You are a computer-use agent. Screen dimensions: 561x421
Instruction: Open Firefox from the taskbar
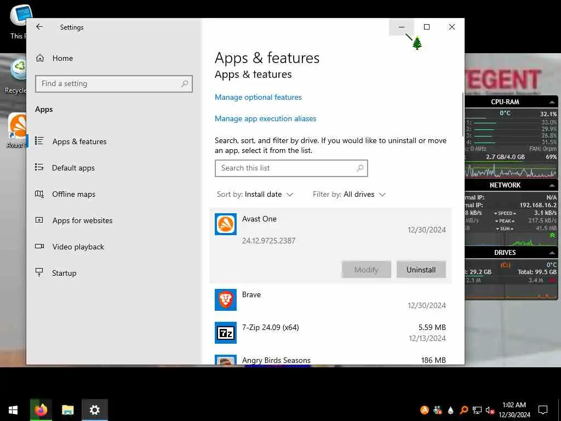coord(41,410)
